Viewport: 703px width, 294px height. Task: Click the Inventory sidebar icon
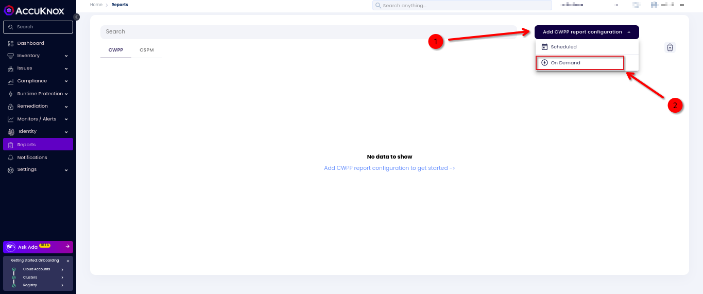[x=11, y=56]
